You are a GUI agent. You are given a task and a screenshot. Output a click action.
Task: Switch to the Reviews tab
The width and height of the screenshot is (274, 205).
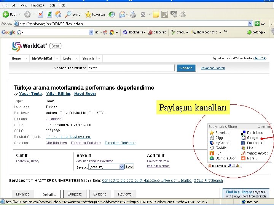click(125, 194)
